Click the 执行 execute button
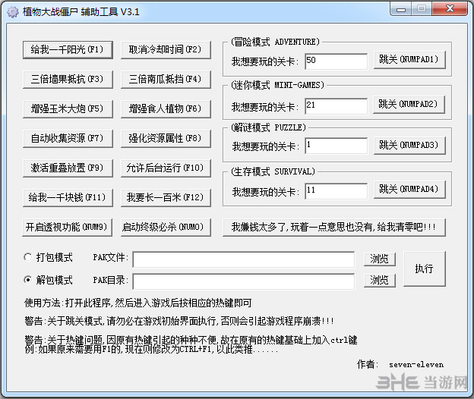 [424, 269]
